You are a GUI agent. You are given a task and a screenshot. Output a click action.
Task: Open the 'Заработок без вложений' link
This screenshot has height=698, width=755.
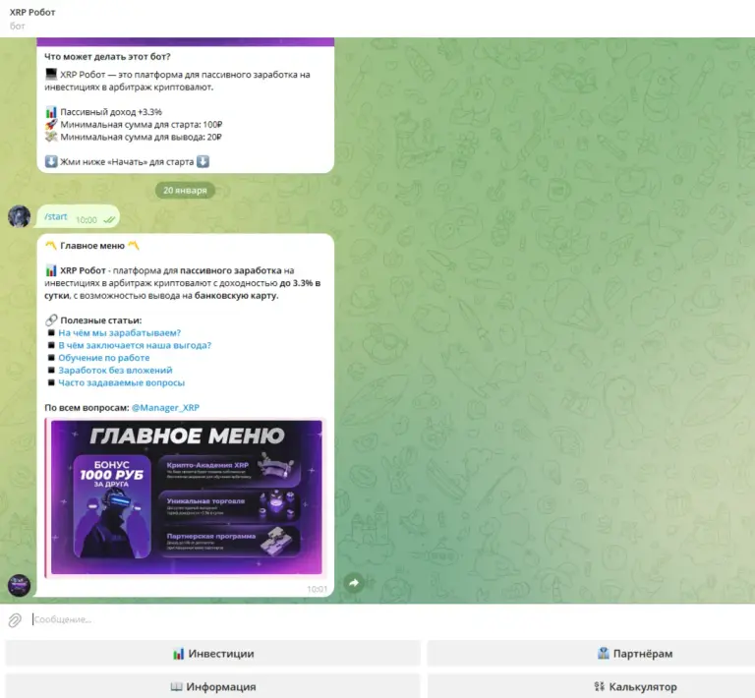pyautogui.click(x=115, y=371)
